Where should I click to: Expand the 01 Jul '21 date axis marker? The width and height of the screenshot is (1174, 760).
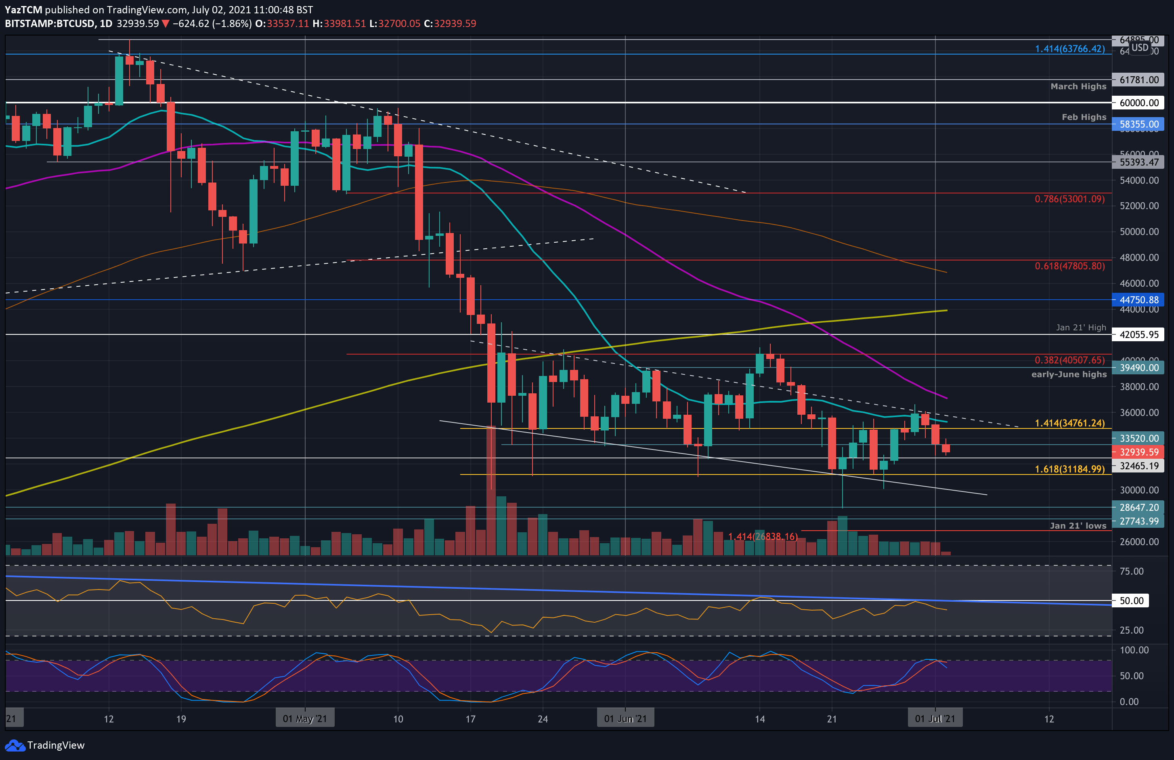tap(935, 718)
